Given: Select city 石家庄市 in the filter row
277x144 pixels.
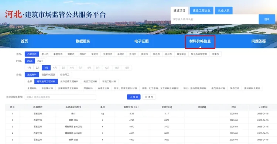Looking at the screenshot, I should tap(32, 54).
